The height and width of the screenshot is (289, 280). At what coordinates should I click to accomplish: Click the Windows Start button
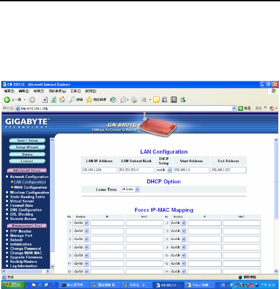tap(13, 285)
